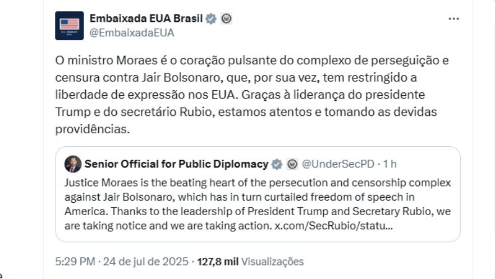This screenshot has width=495, height=279.
Task: Click the Portuguese post text about ministro Moraes
Action: point(252,95)
